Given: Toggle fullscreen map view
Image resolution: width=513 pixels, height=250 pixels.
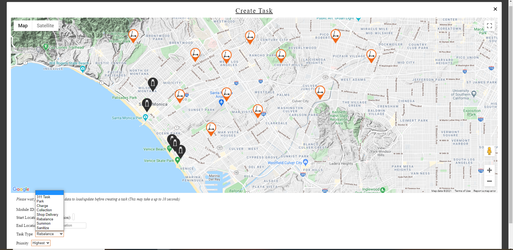Looking at the screenshot, I should (x=489, y=26).
